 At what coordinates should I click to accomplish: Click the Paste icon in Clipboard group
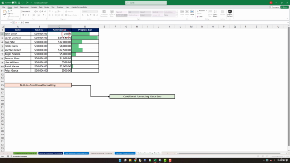coord(5,12)
